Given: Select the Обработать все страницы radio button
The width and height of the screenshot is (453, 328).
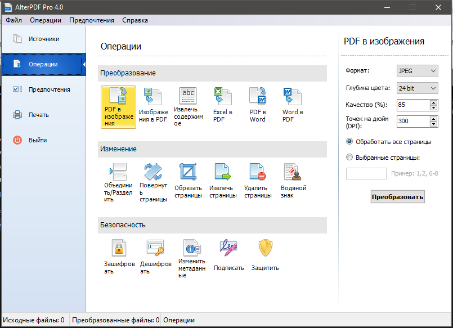Looking at the screenshot, I should (349, 141).
